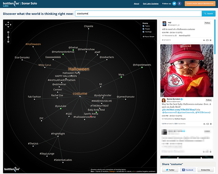The height and width of the screenshot is (174, 218).
Task: Select the #WAREHOUSELIVE hashtag node
Action: [102, 101]
